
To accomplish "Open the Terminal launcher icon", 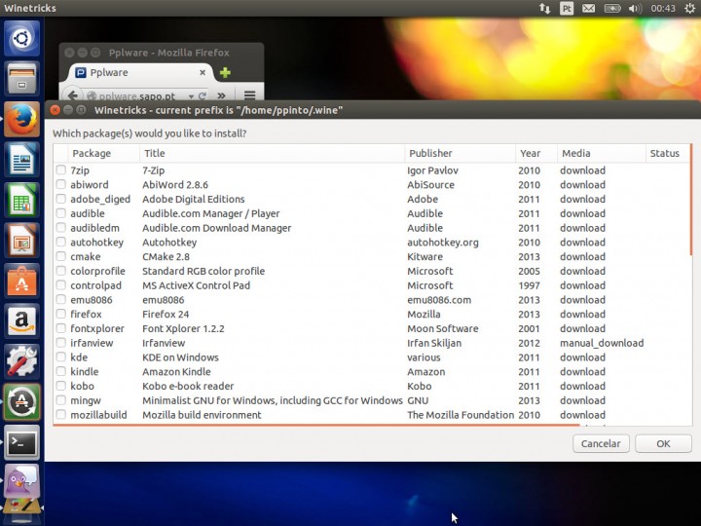I will [x=21, y=442].
